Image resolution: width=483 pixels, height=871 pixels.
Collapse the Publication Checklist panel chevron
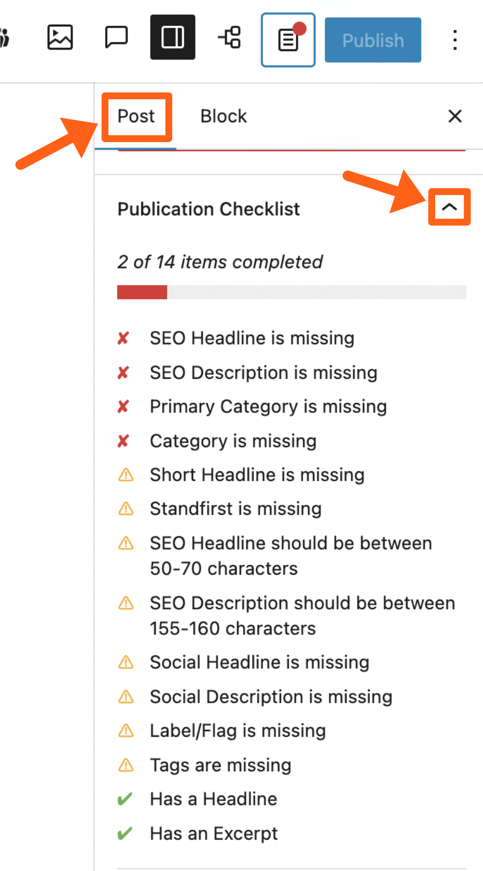pyautogui.click(x=449, y=207)
